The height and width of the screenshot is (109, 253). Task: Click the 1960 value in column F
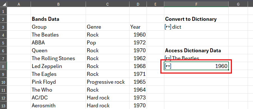(221, 66)
